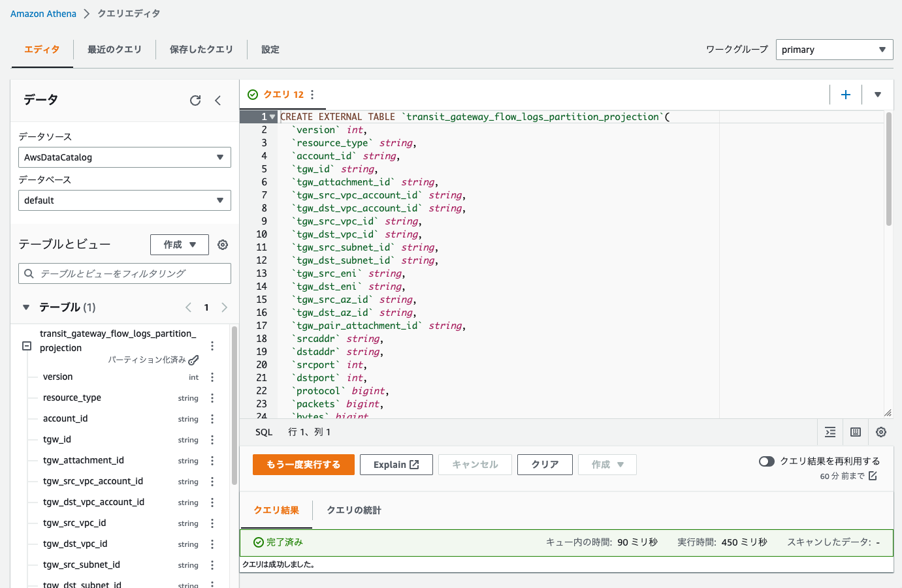
Task: Collapse the transit_gateway_flow_logs table tree
Action: pos(27,346)
